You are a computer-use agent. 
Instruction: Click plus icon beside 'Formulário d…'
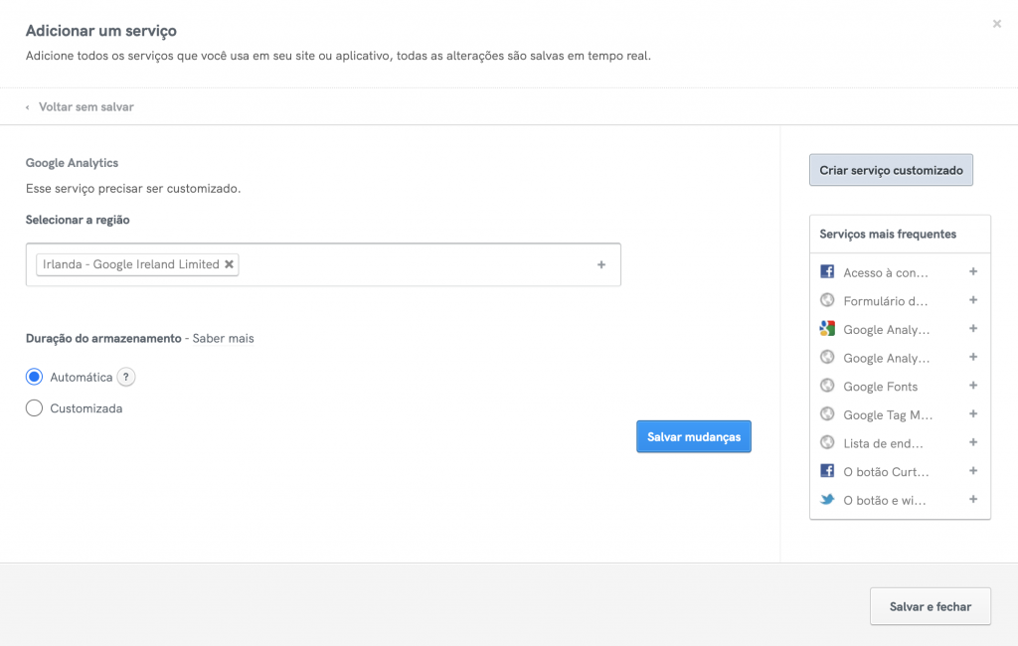pos(973,300)
